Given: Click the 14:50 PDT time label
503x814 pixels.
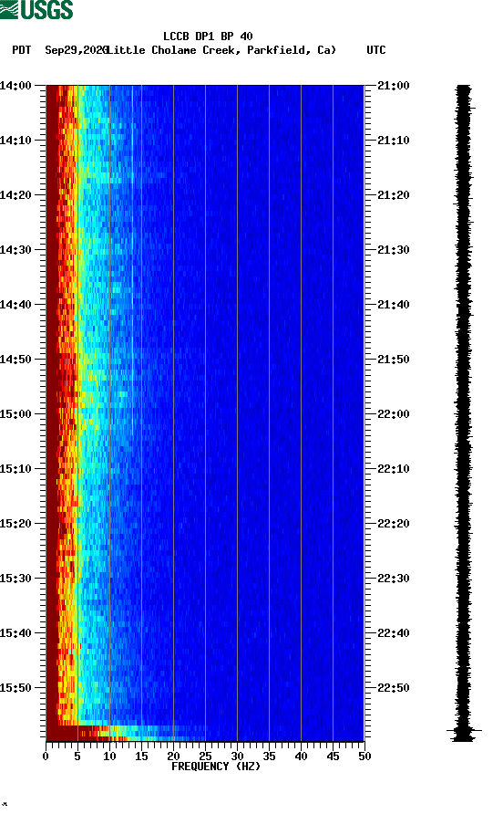Looking at the screenshot, I should click(x=15, y=360).
